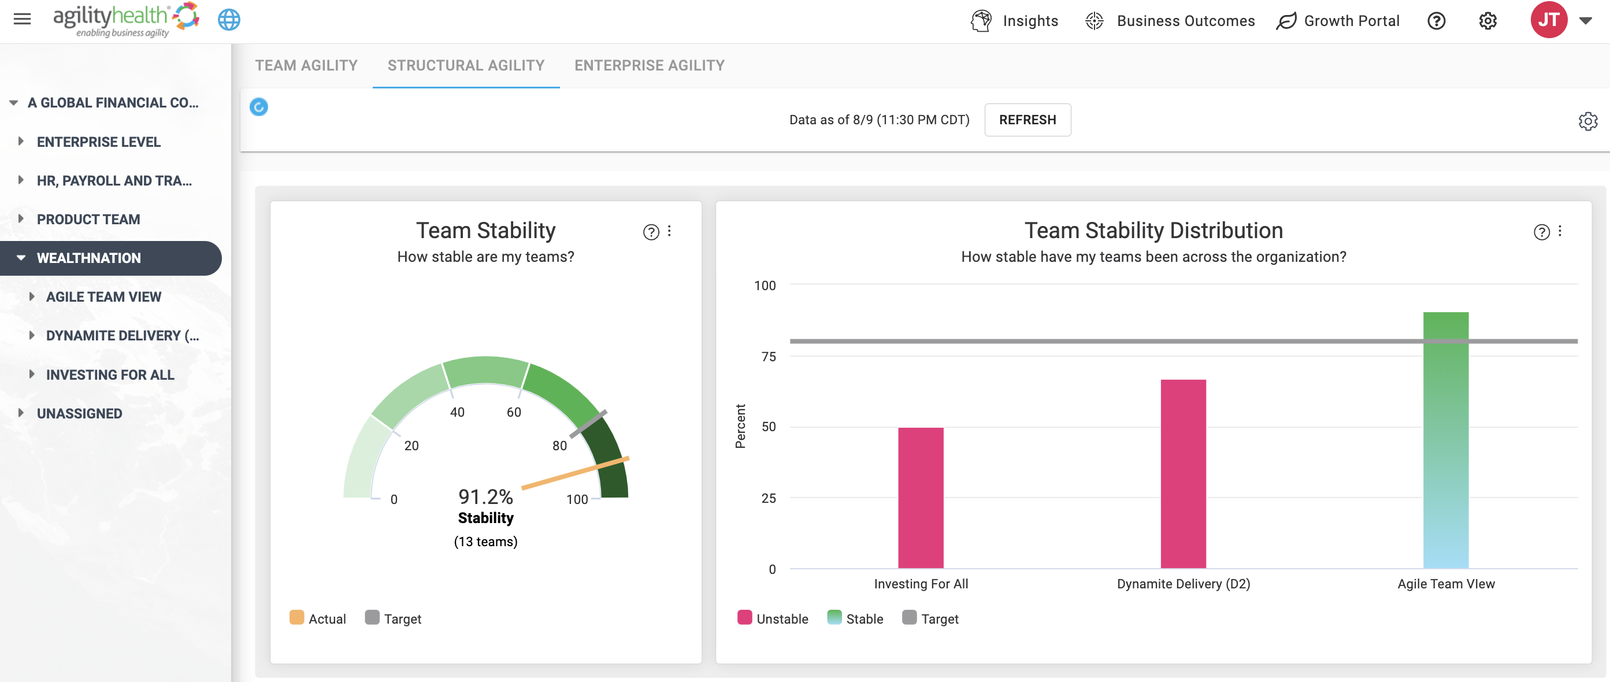Switch to the Enterprise Agility tab
This screenshot has width=1610, height=682.
click(650, 66)
